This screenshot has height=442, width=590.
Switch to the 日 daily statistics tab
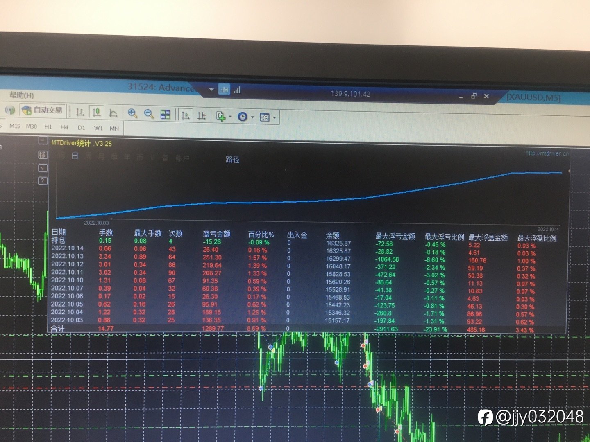75,156
